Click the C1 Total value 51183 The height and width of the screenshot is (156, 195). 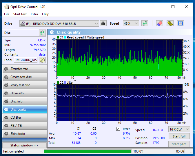point(76,143)
